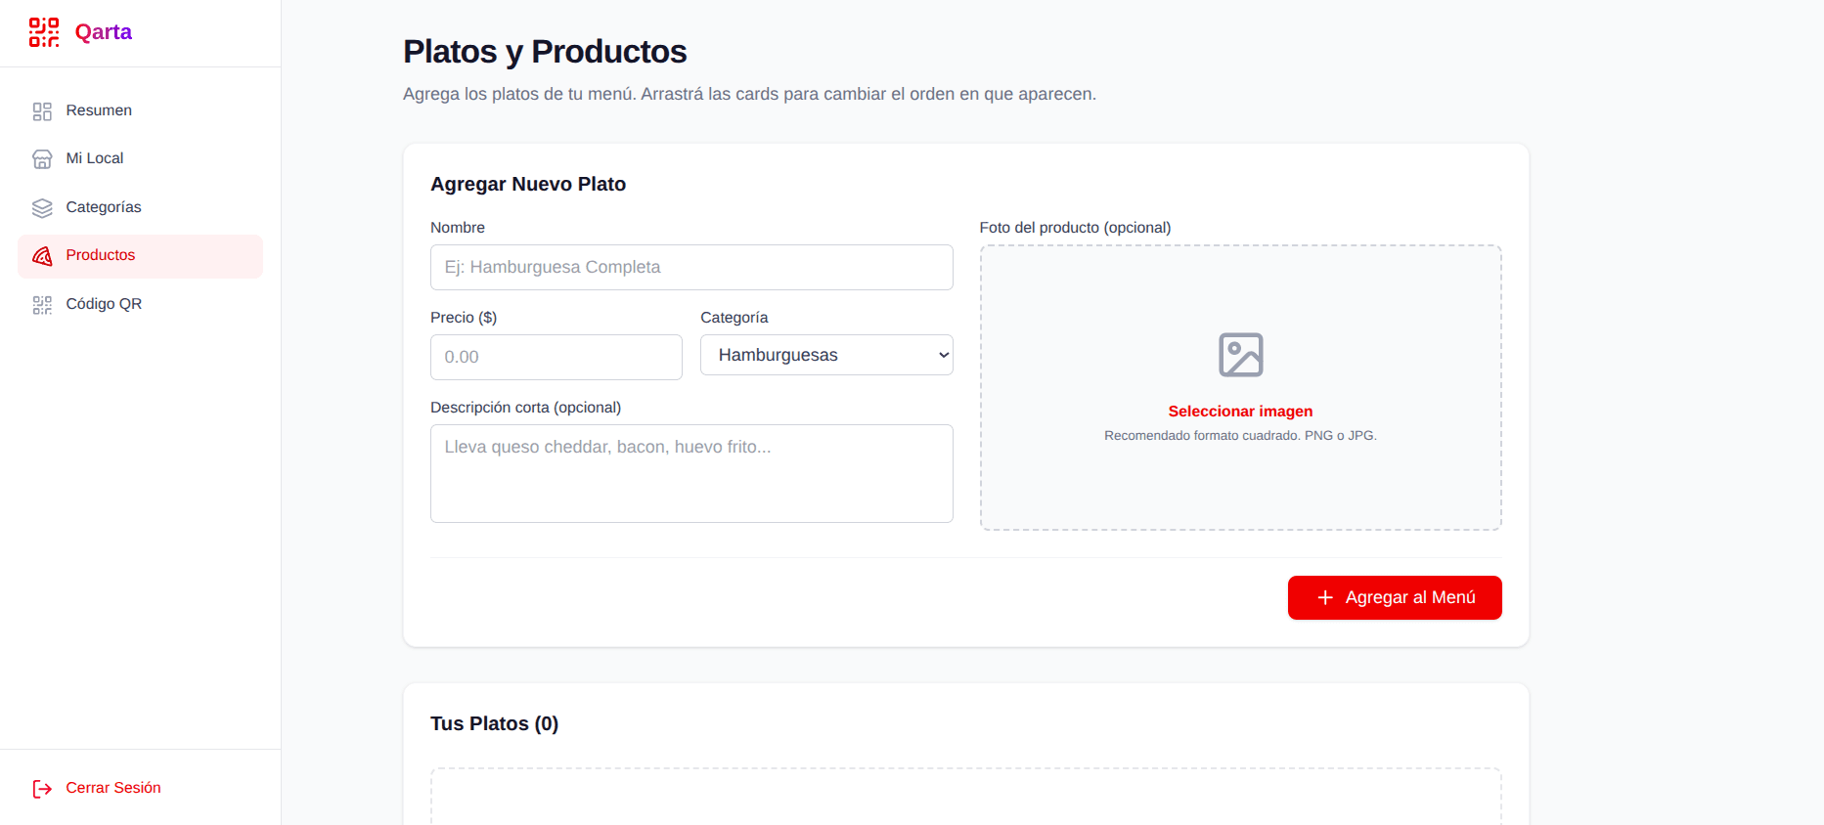Select the Productos menu item
This screenshot has height=825, width=1824.
(140, 256)
